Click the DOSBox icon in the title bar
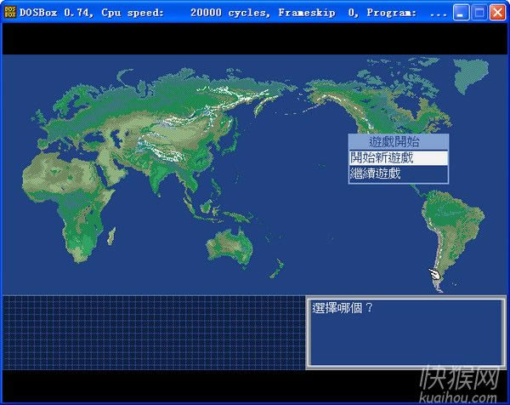This screenshot has height=405, width=510. (9, 12)
